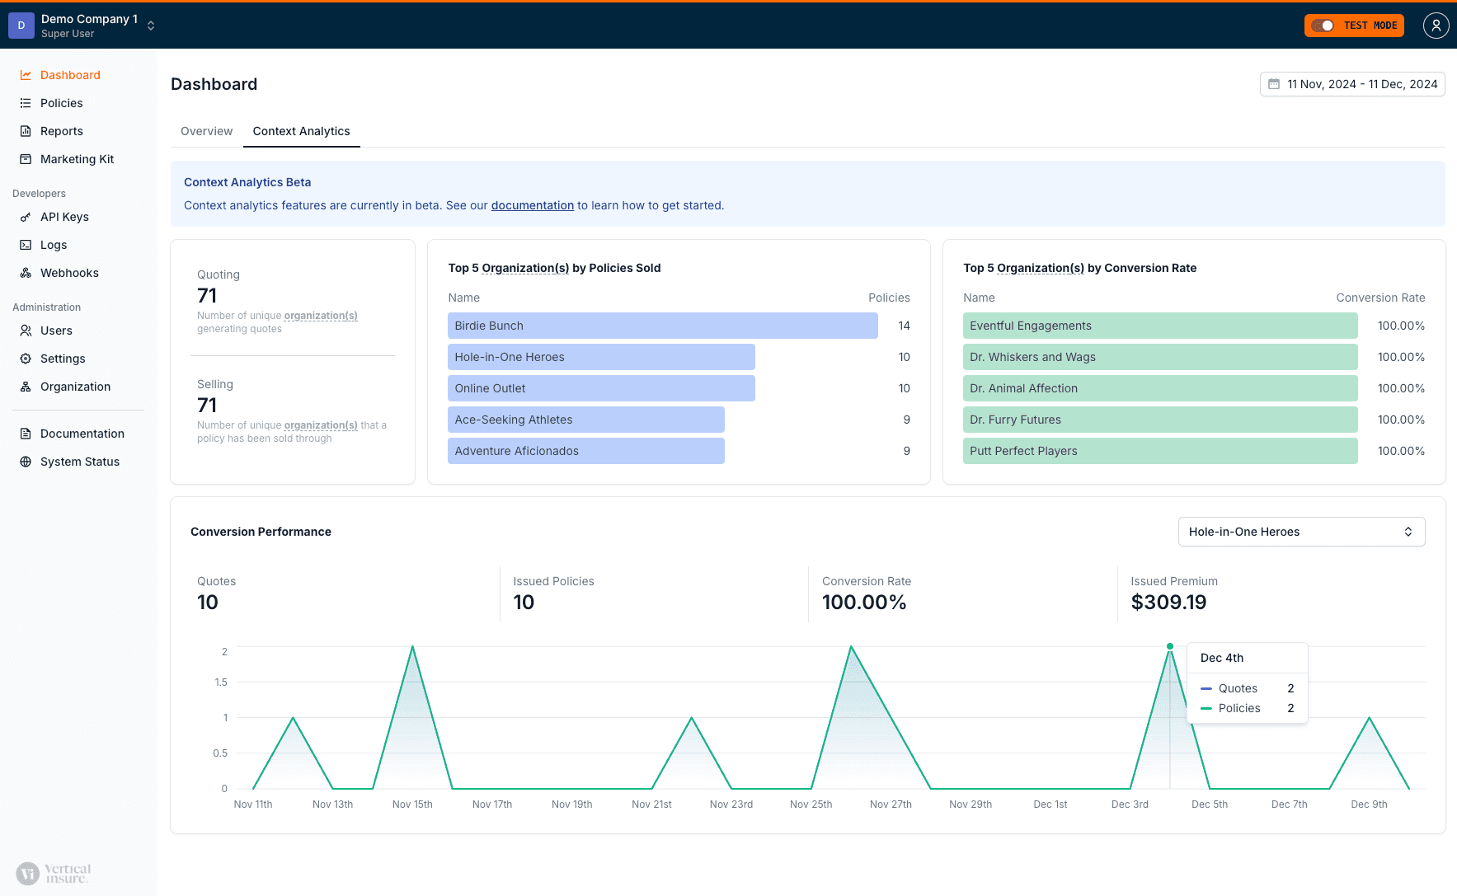1457x896 pixels.
Task: Click the System Status globe icon
Action: coord(26,462)
